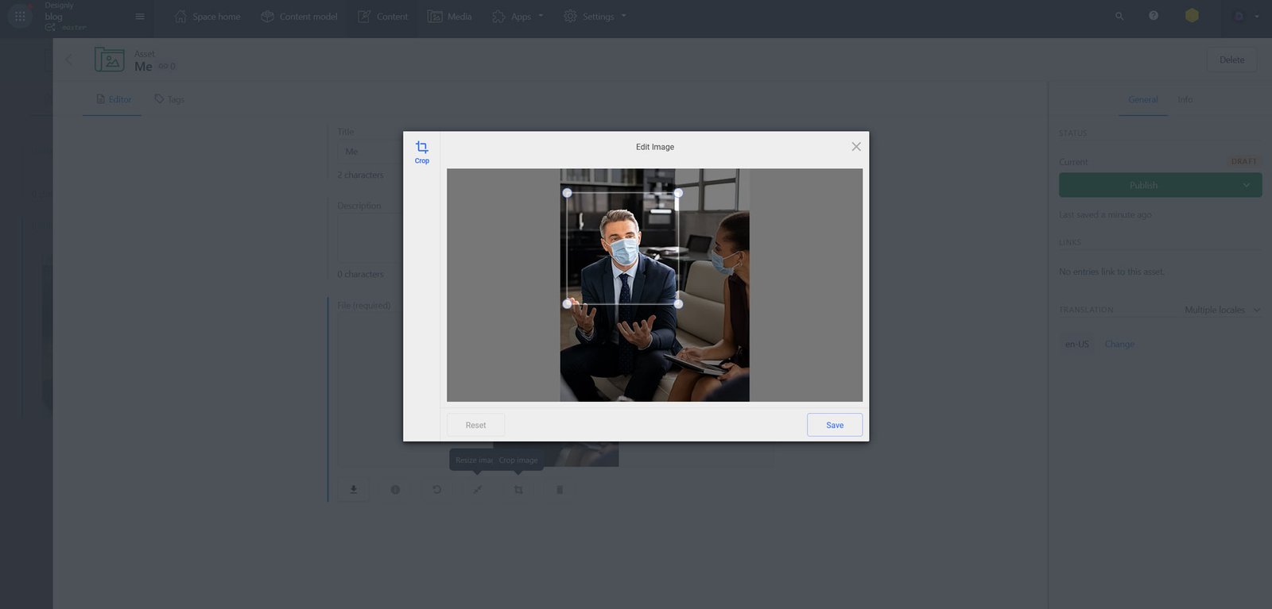
Task: Open the hamburger menu beside blog space
Action: (x=140, y=17)
